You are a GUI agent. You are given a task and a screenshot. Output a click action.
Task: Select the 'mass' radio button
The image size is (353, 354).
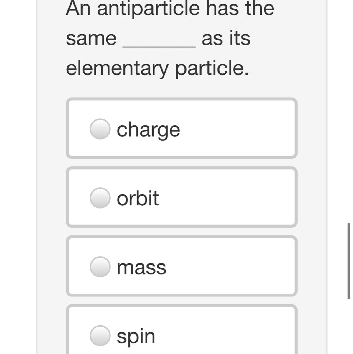[x=100, y=267]
